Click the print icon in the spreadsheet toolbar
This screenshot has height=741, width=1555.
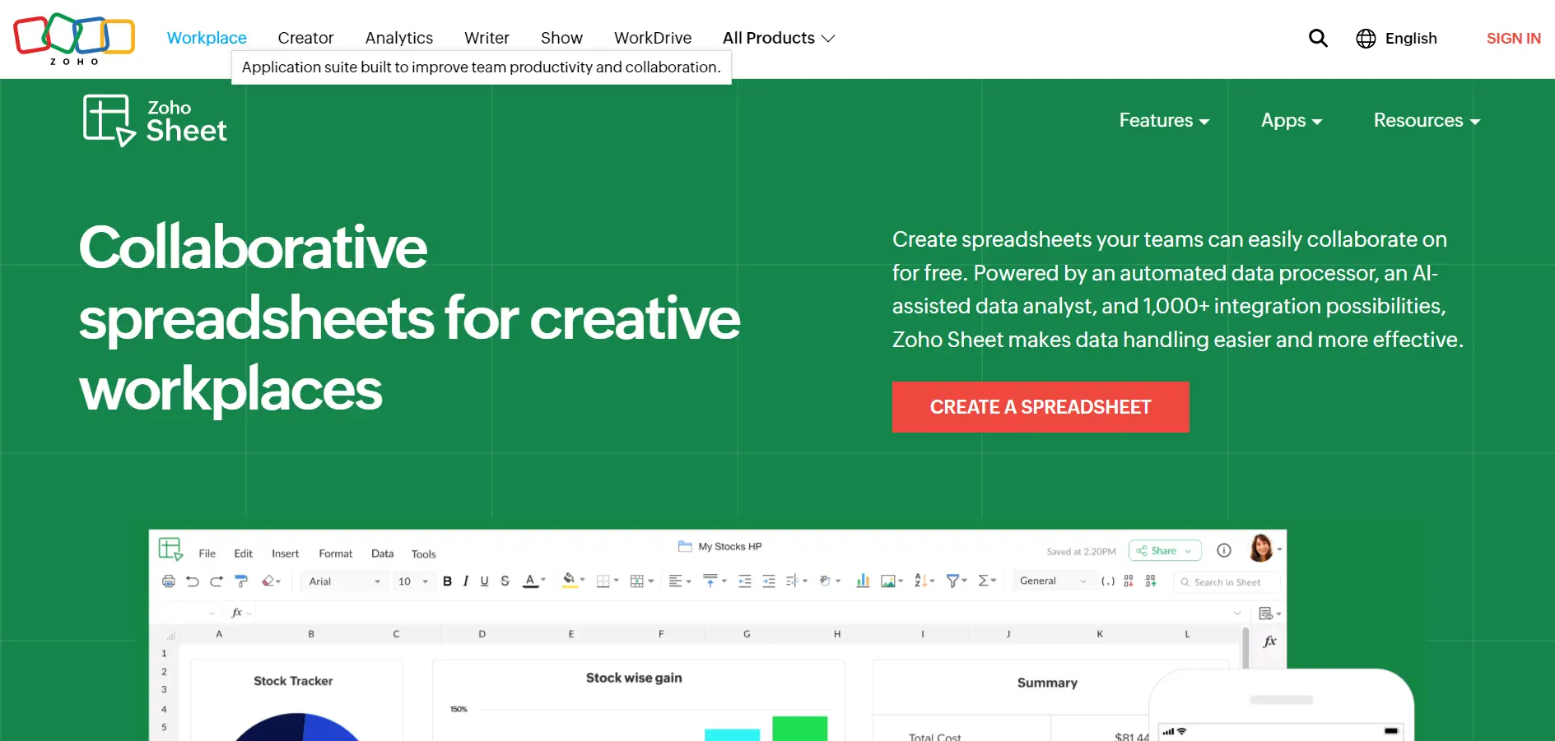pyautogui.click(x=169, y=581)
